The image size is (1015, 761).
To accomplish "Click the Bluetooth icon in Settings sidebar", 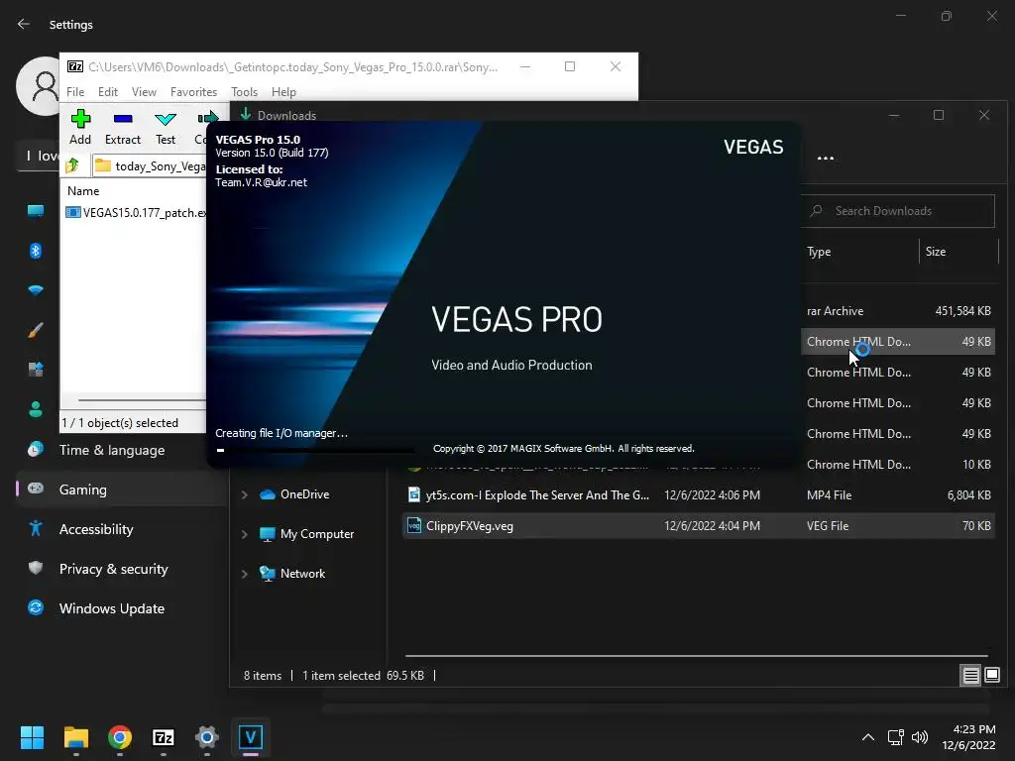I will 36,251.
